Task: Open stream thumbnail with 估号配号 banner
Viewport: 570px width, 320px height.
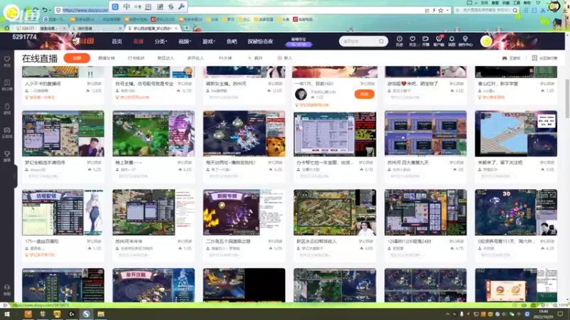Action: (x=63, y=212)
